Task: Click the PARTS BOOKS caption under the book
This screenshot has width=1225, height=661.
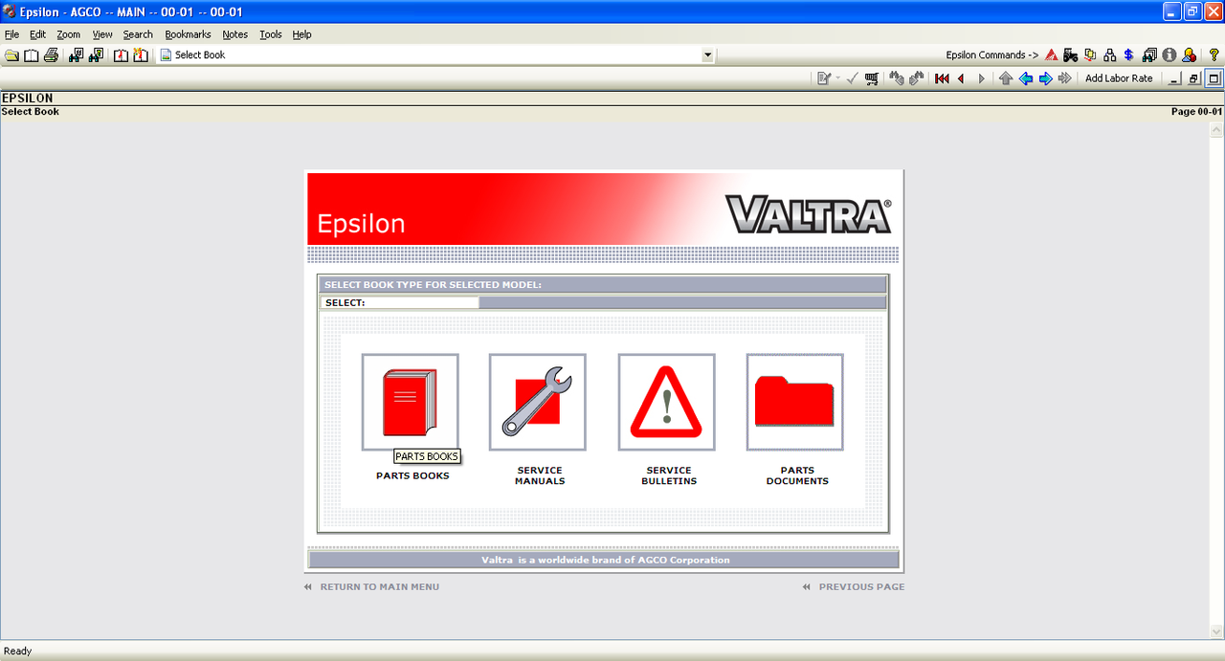Action: coord(412,475)
